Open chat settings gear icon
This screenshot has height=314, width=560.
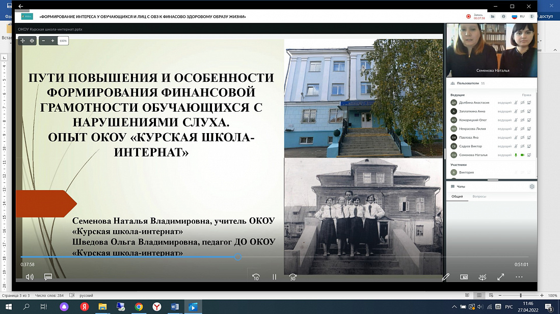point(532,186)
